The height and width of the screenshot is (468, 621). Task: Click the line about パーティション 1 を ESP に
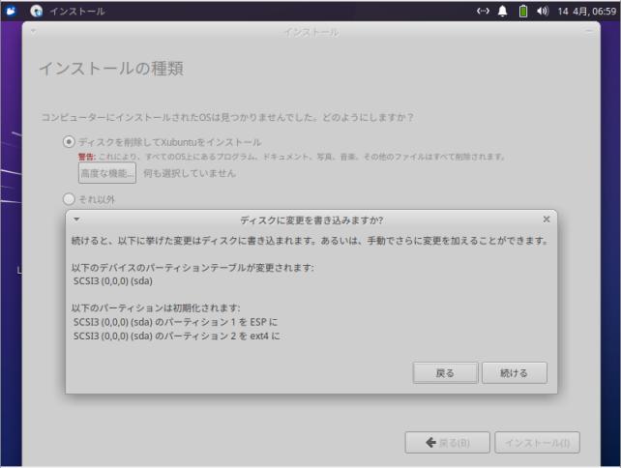(175, 322)
